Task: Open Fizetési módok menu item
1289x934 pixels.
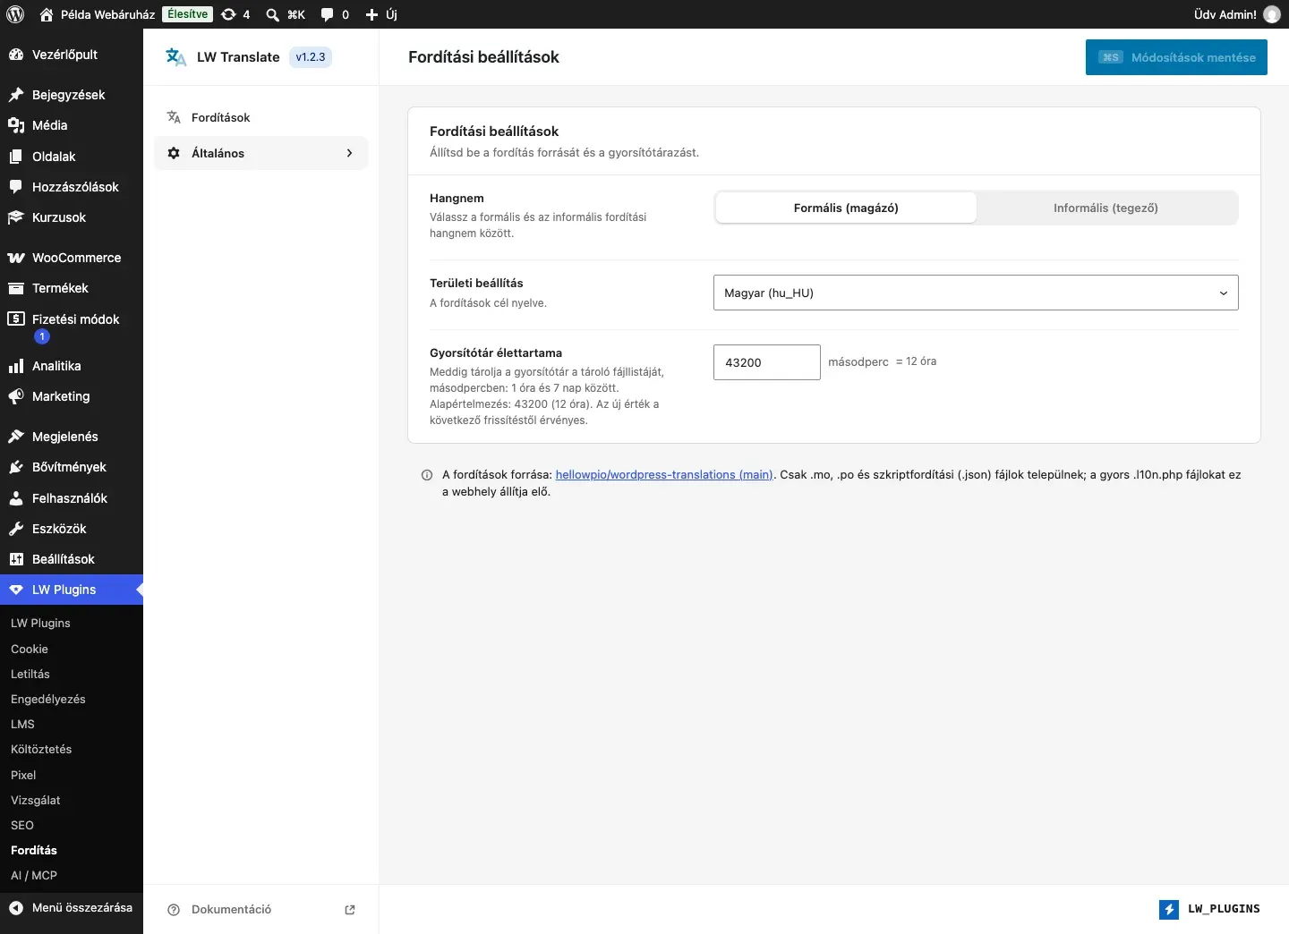Action: 72,327
